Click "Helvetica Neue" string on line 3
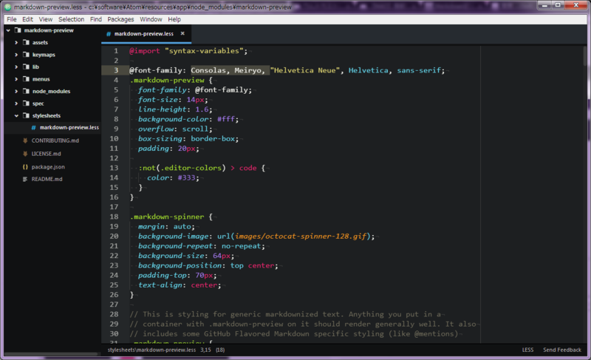This screenshot has height=360, width=591. [x=305, y=70]
